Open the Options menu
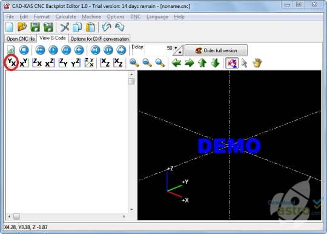The image size is (327, 234). point(116,17)
